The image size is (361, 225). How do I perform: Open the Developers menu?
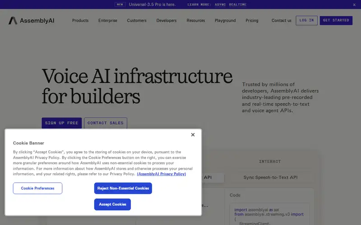[167, 20]
